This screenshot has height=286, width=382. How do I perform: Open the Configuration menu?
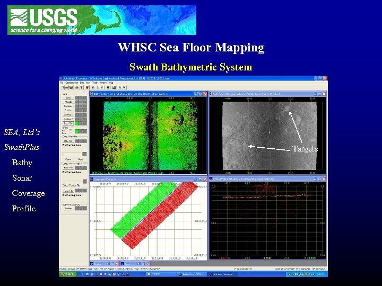point(72,83)
